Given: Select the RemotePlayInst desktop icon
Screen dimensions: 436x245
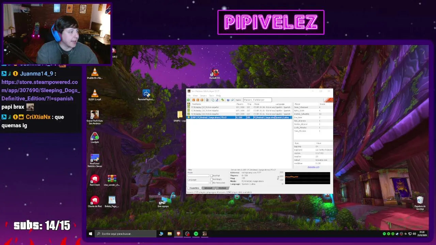Looking at the screenshot, I should (146, 95).
